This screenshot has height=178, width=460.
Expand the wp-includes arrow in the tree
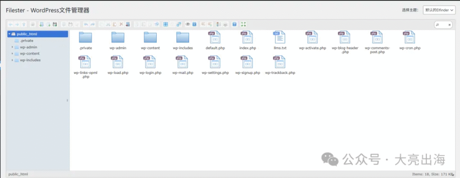point(12,60)
